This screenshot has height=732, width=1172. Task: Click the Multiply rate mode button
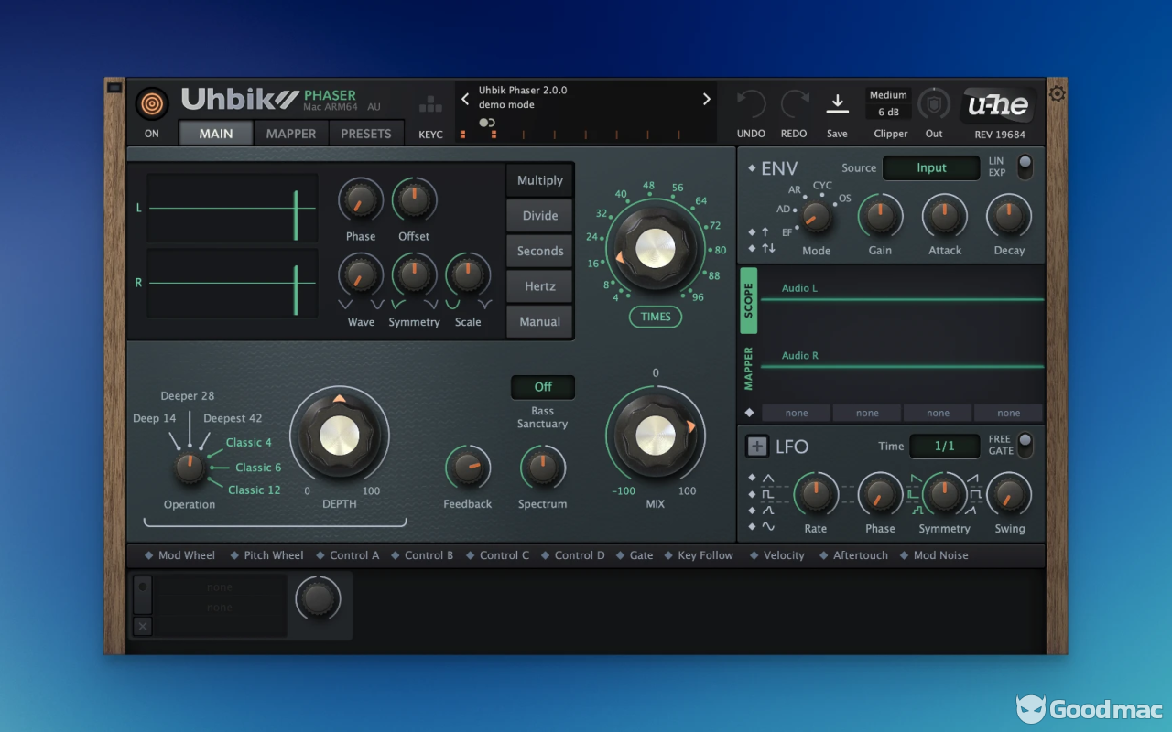pos(540,180)
